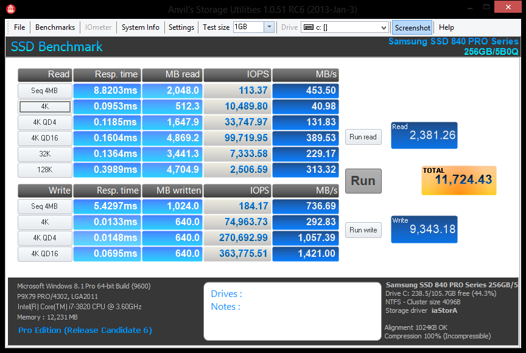Click the read Seq 4MB response time 8.8203ms
The width and height of the screenshot is (526, 353).
click(107, 91)
